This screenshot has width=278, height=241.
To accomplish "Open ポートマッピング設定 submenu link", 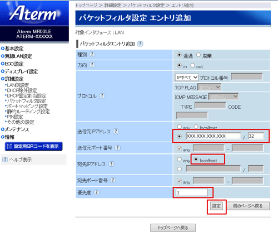I will pos(27,106).
